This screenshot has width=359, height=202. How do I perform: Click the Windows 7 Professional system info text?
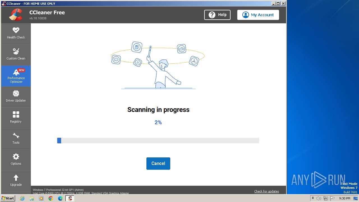click(58, 190)
